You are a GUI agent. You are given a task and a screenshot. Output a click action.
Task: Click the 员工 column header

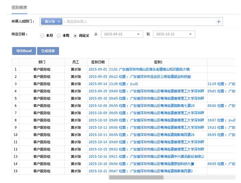coord(76,62)
